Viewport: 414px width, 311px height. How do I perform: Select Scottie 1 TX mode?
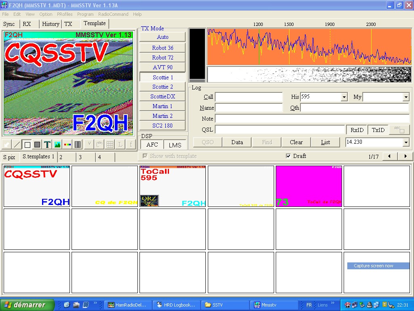click(163, 77)
